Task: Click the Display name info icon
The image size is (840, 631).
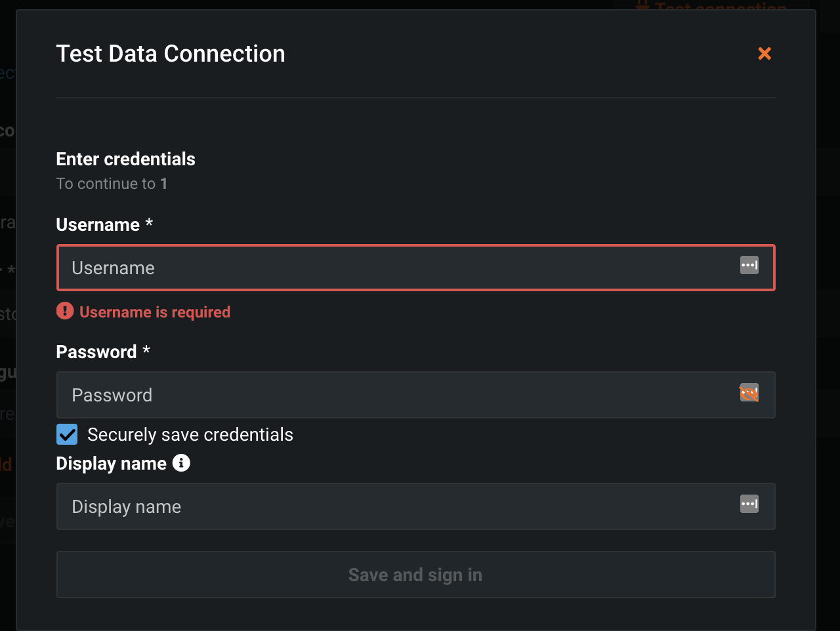Action: (181, 463)
